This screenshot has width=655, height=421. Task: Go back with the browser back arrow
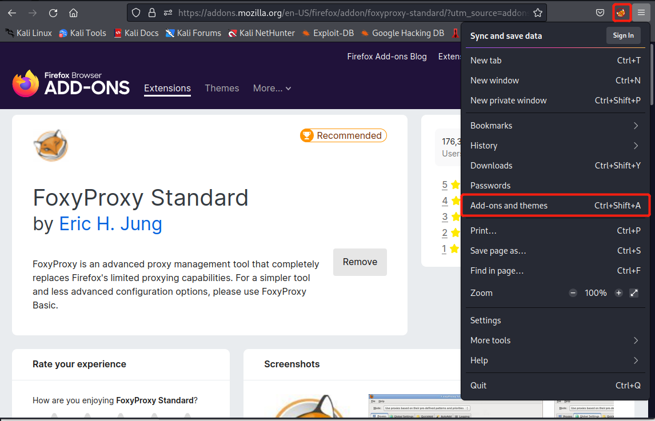pos(12,13)
